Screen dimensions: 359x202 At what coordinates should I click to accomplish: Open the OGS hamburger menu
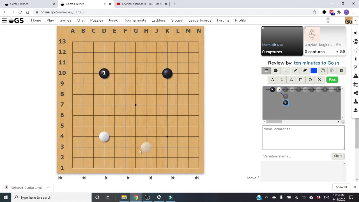coord(4,20)
